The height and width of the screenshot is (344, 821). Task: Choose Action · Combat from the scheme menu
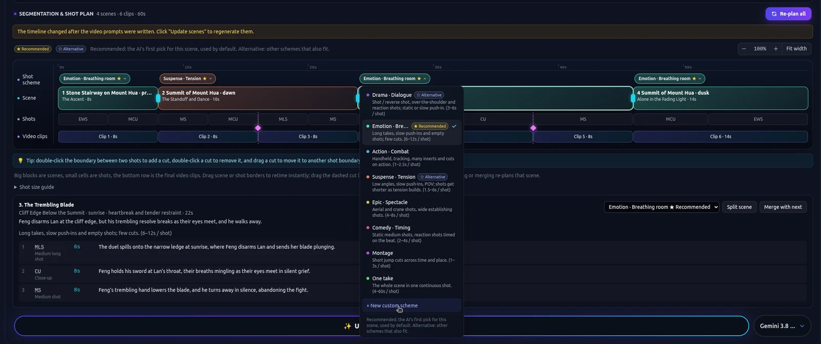click(x=412, y=158)
